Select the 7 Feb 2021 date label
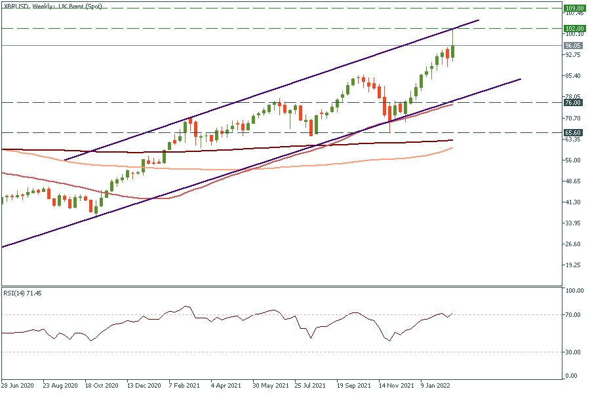Screen dimensions: 590x393 coord(185,386)
